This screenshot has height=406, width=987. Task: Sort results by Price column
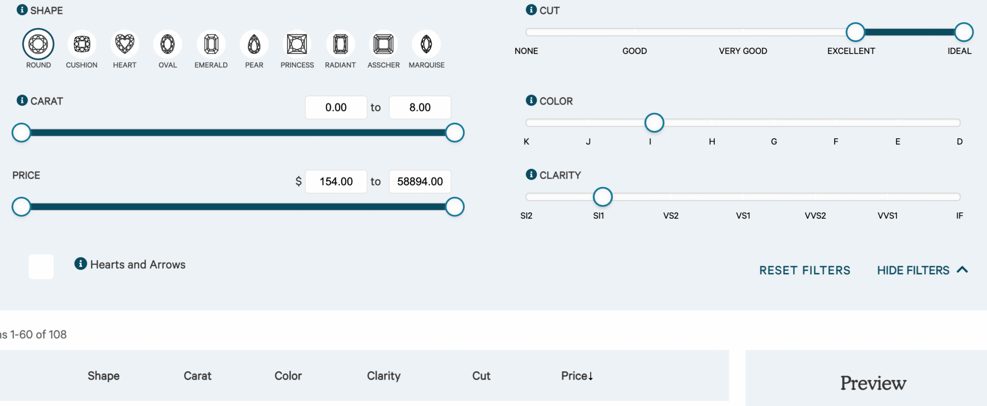576,376
